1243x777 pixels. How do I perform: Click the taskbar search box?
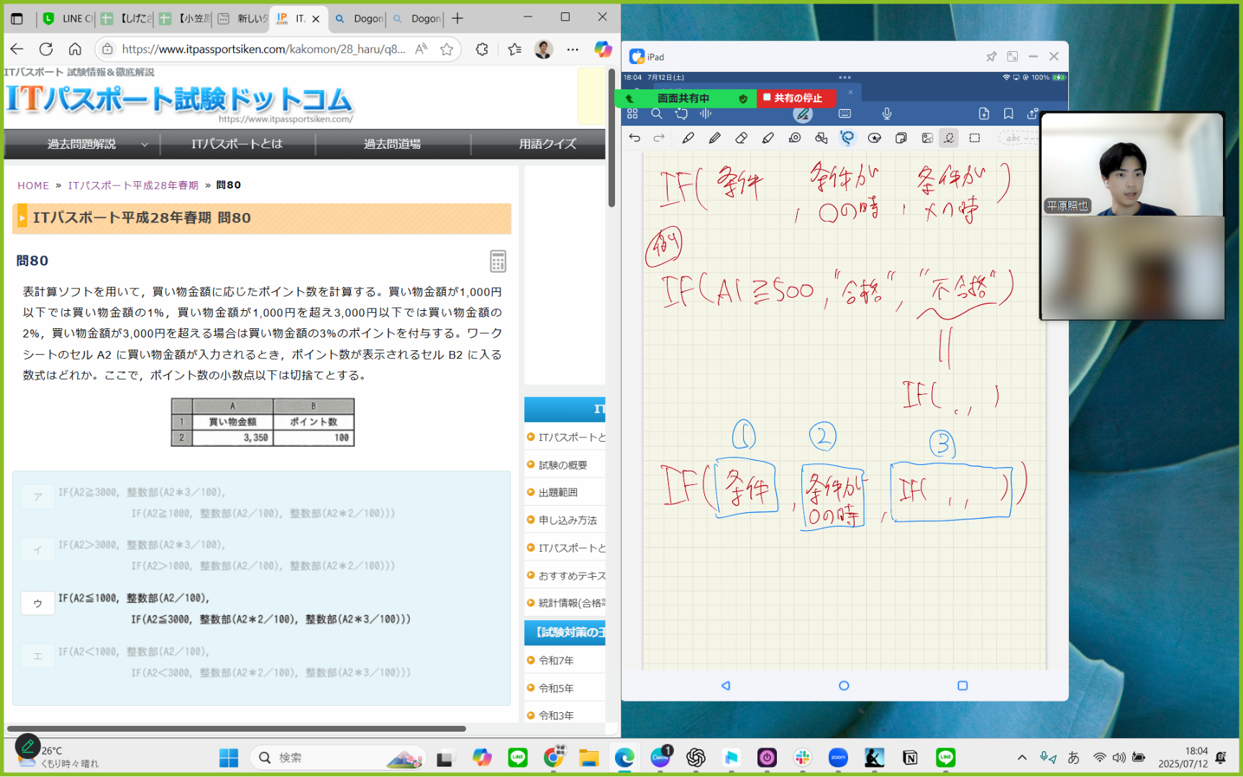(338, 758)
